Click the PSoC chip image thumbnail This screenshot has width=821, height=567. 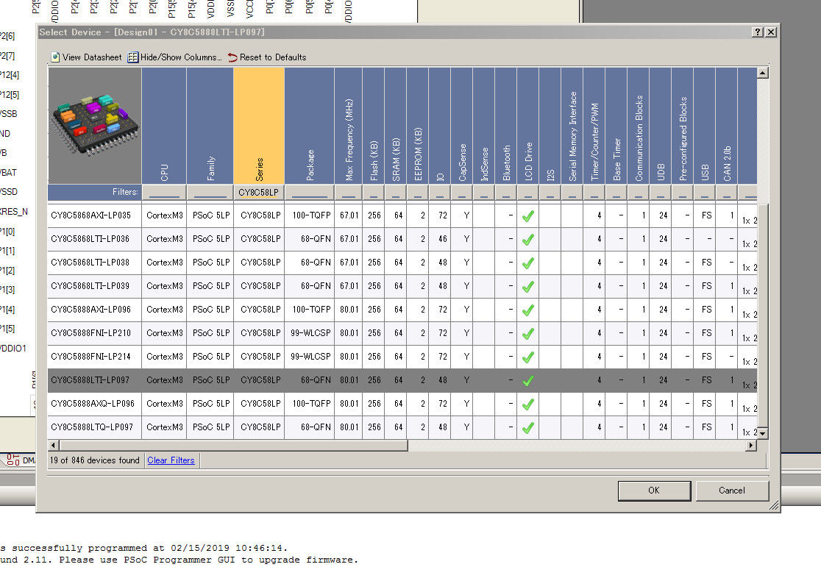click(x=95, y=126)
